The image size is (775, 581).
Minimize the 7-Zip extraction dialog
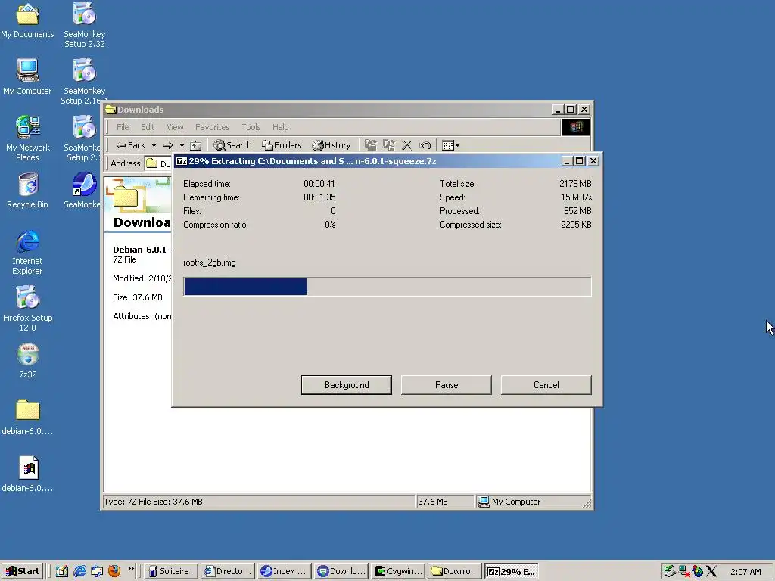tap(567, 161)
